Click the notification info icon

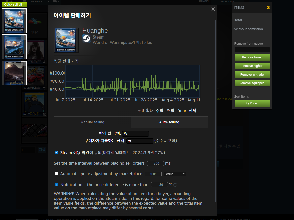175,185
